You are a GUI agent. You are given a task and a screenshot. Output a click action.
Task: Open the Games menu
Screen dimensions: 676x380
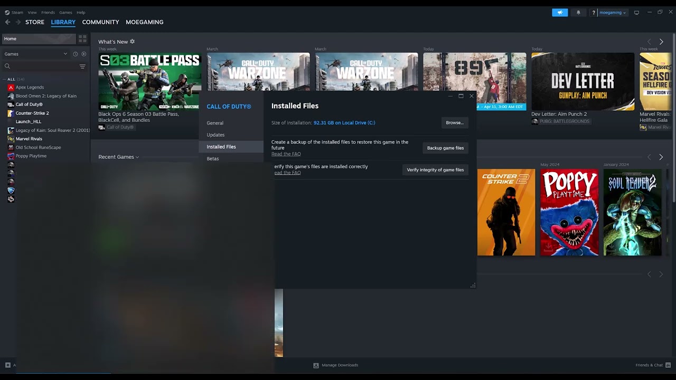pos(65,12)
